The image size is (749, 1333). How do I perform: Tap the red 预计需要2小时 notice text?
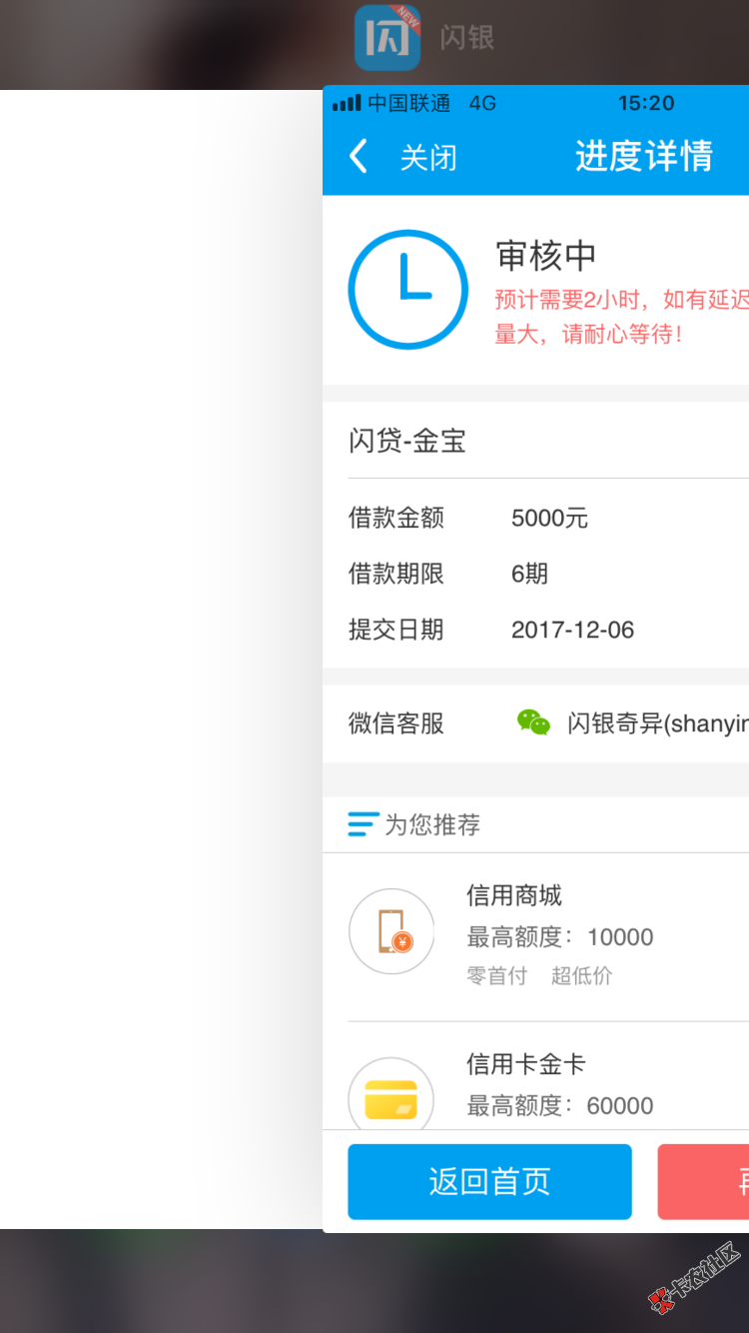tap(621, 317)
